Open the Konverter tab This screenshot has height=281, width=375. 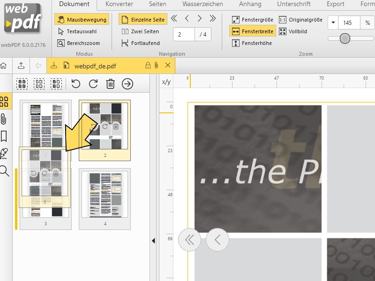tap(119, 4)
